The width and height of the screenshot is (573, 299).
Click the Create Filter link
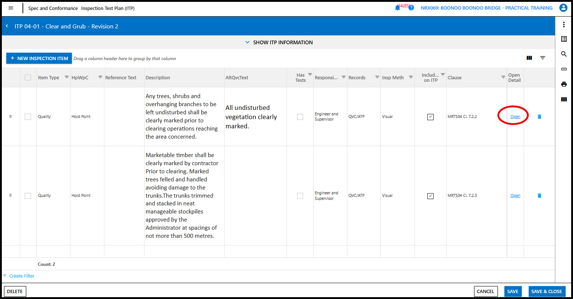coord(22,276)
